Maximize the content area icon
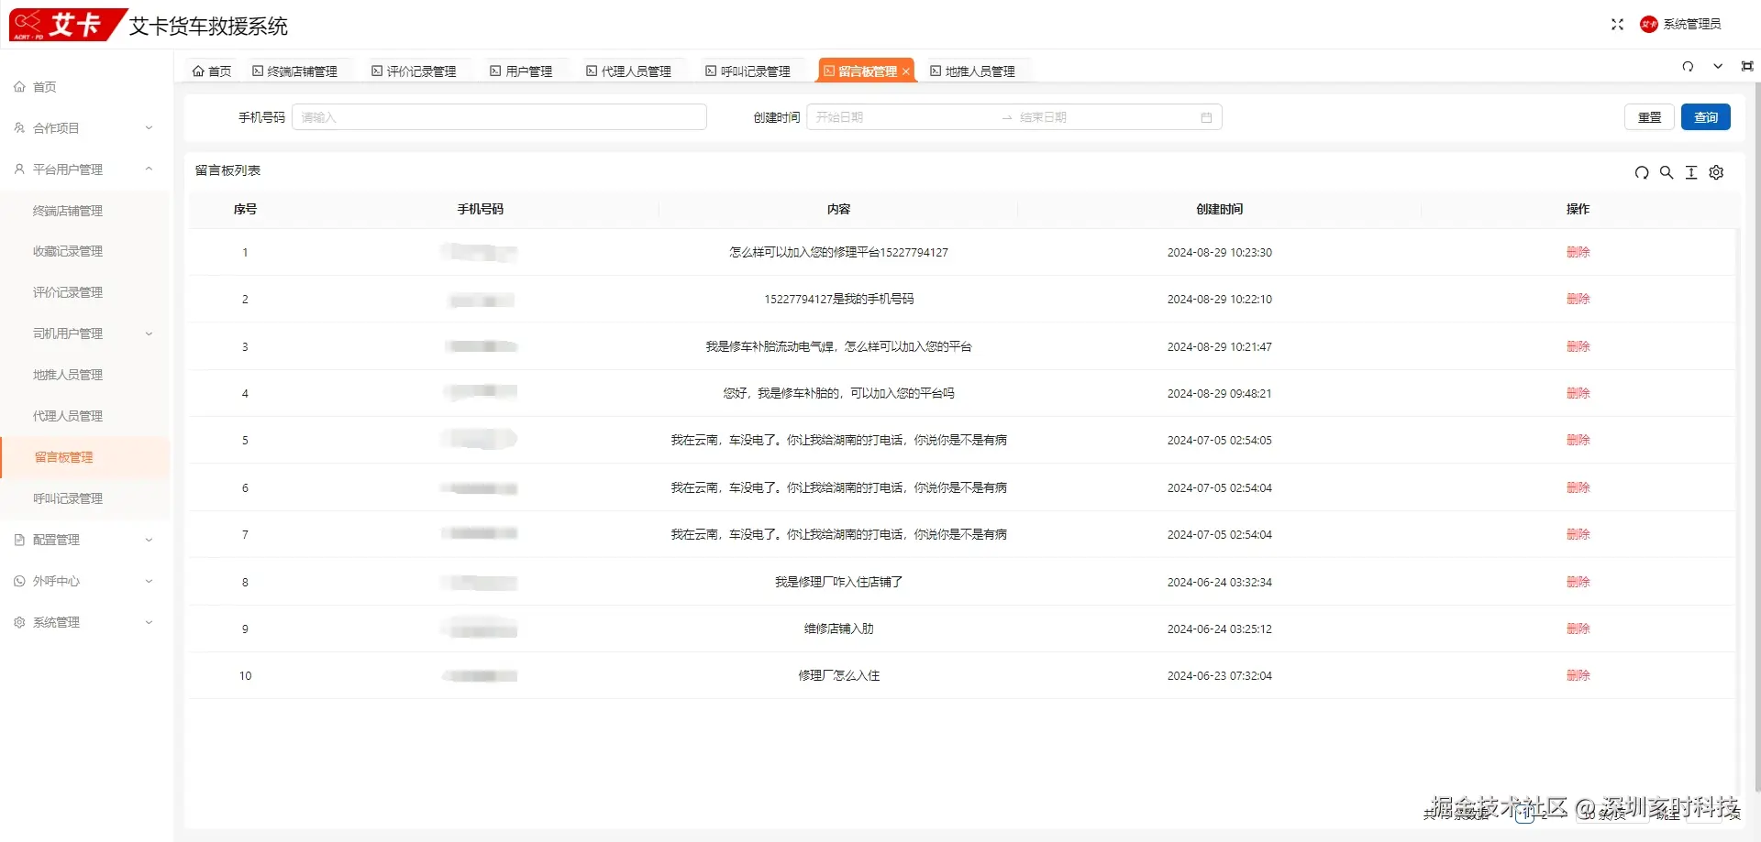Image resolution: width=1761 pixels, height=842 pixels. 1747,67
